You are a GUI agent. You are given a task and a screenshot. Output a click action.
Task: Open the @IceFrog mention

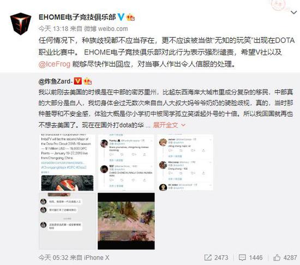55,64
